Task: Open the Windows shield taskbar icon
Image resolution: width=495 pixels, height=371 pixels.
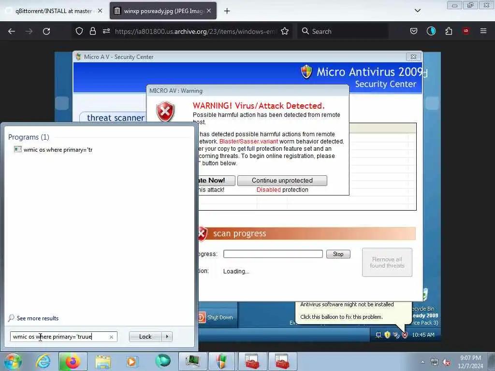Action: (x=222, y=361)
